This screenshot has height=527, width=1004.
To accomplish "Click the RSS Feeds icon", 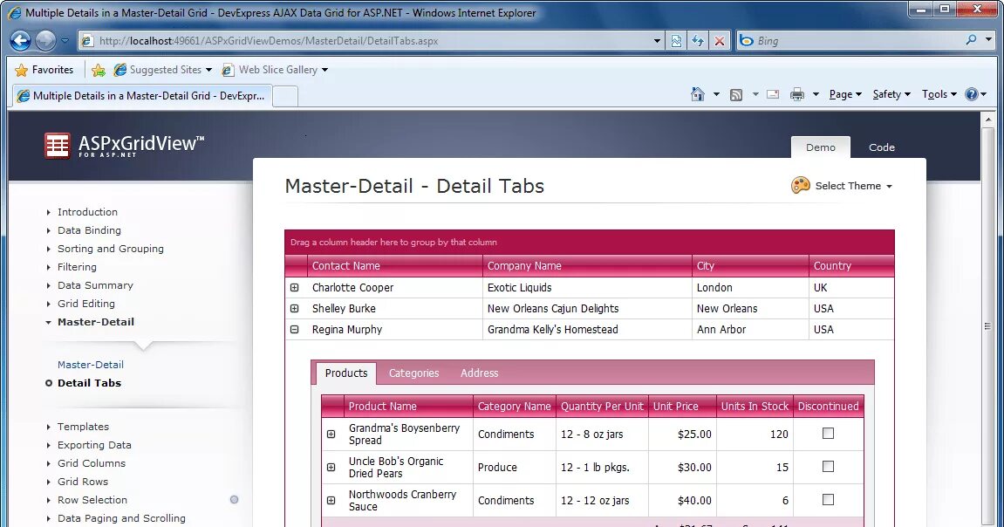I will pyautogui.click(x=736, y=95).
